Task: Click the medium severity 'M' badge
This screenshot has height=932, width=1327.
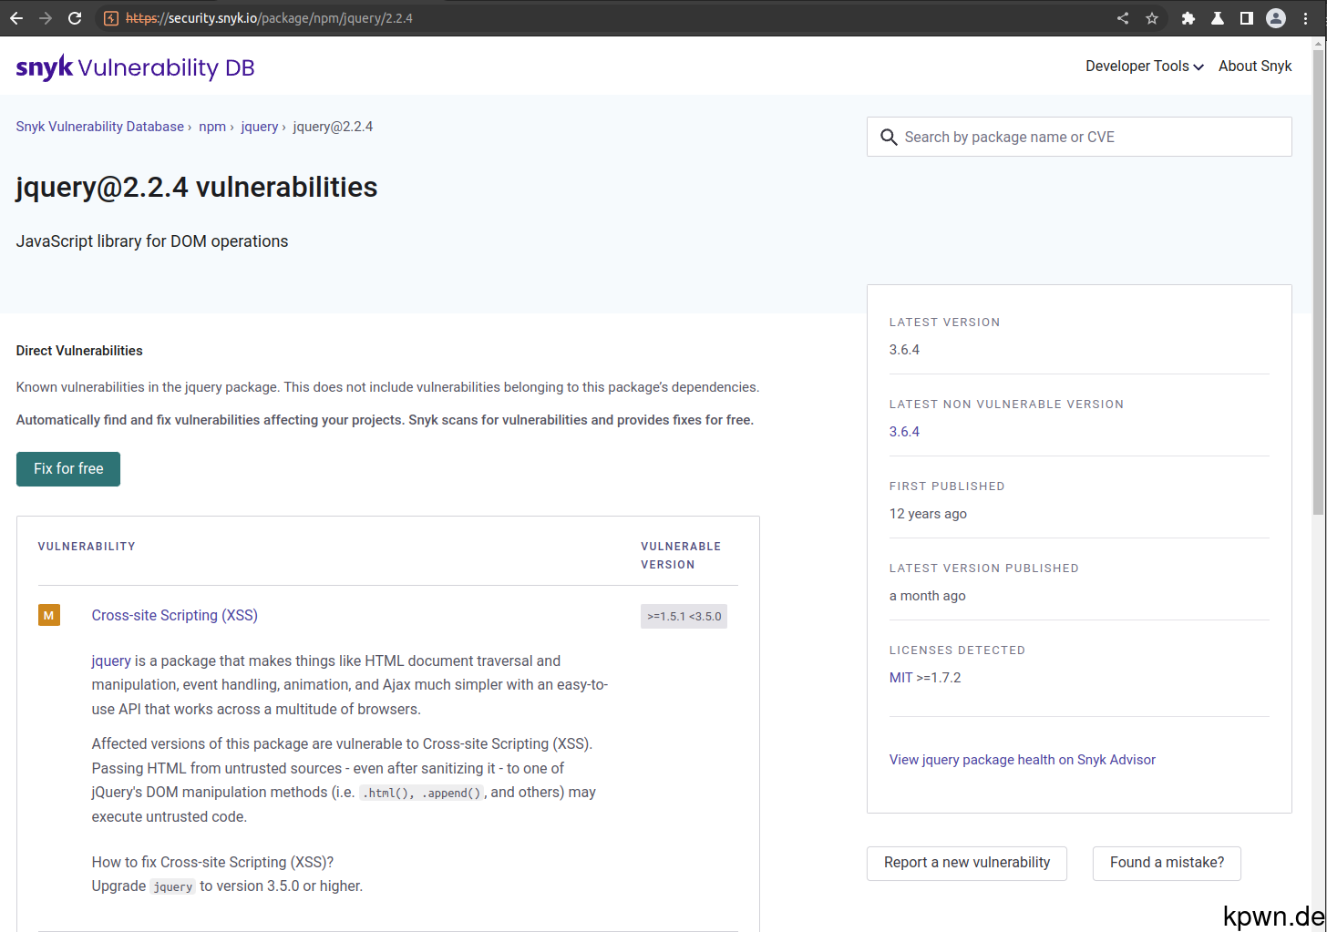Action: tap(48, 615)
